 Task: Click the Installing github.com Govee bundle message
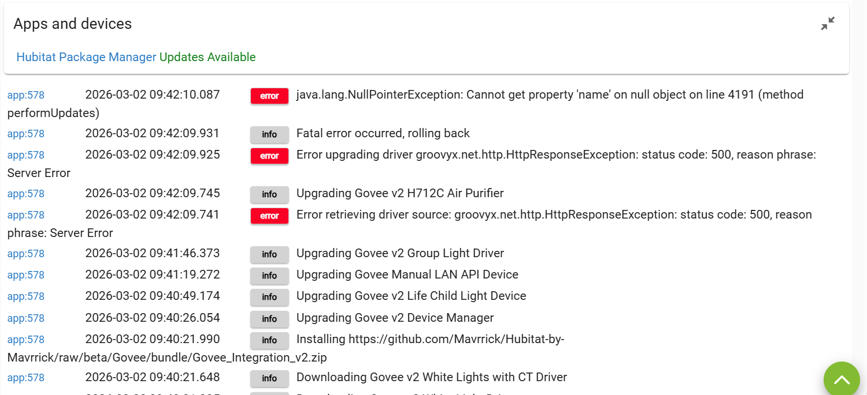pos(286,348)
